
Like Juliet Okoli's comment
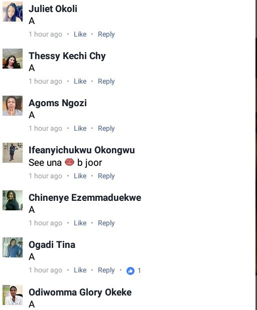coord(80,34)
